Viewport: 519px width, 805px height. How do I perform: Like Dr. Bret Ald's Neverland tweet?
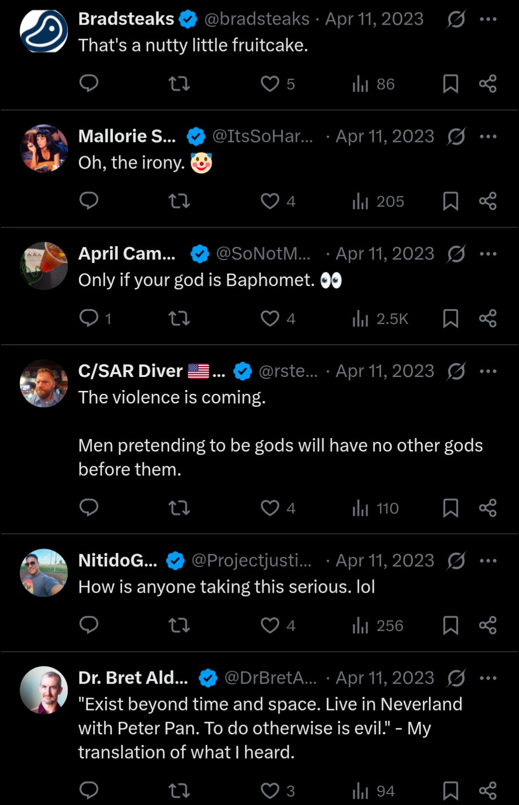(270, 791)
